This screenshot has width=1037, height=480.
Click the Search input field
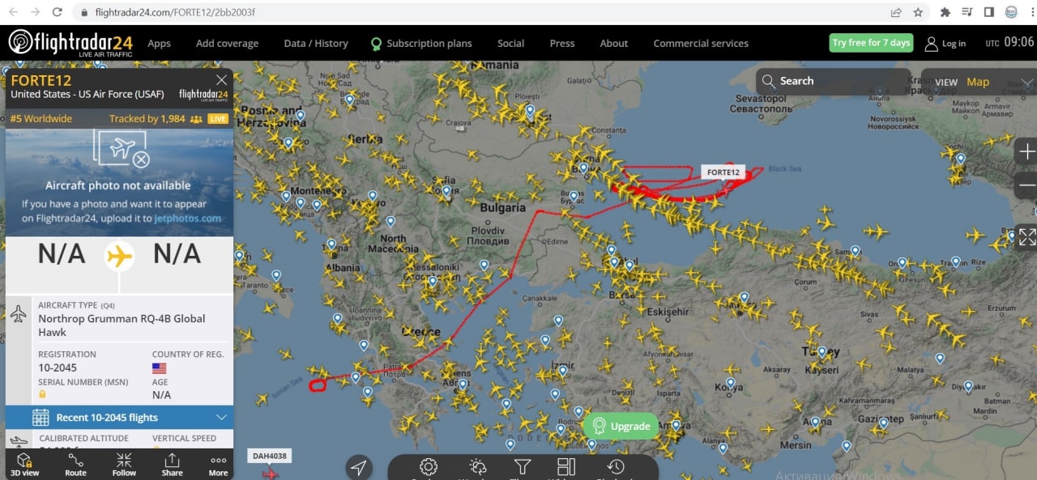pos(834,81)
